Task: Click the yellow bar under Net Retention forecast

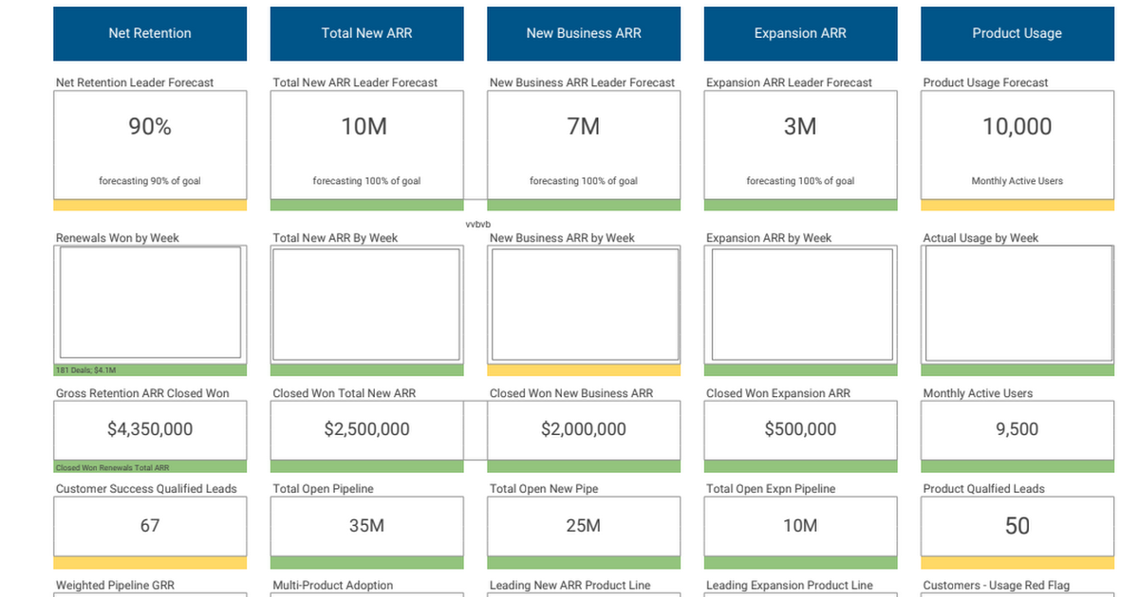Action: (150, 204)
